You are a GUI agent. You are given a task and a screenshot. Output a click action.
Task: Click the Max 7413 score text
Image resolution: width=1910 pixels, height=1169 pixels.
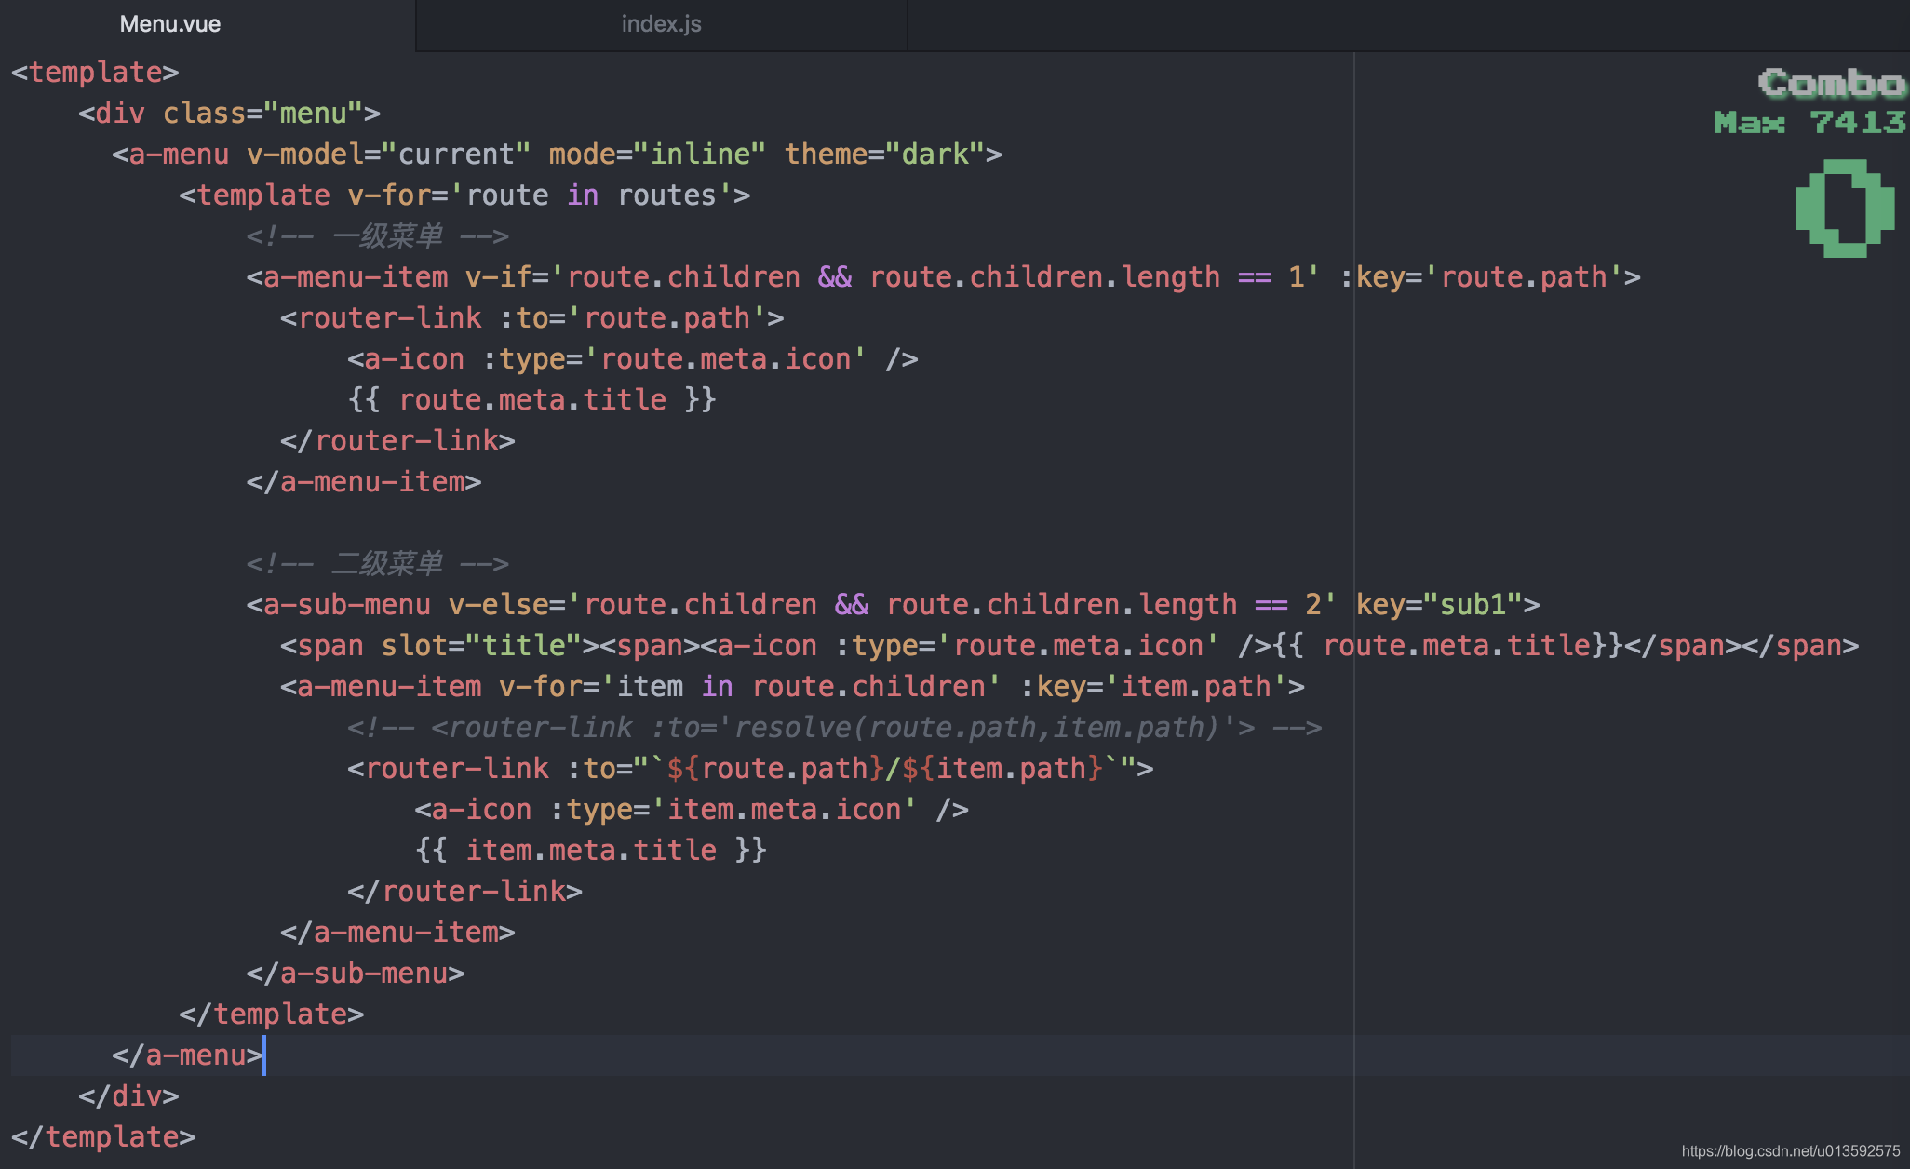[x=1809, y=122]
